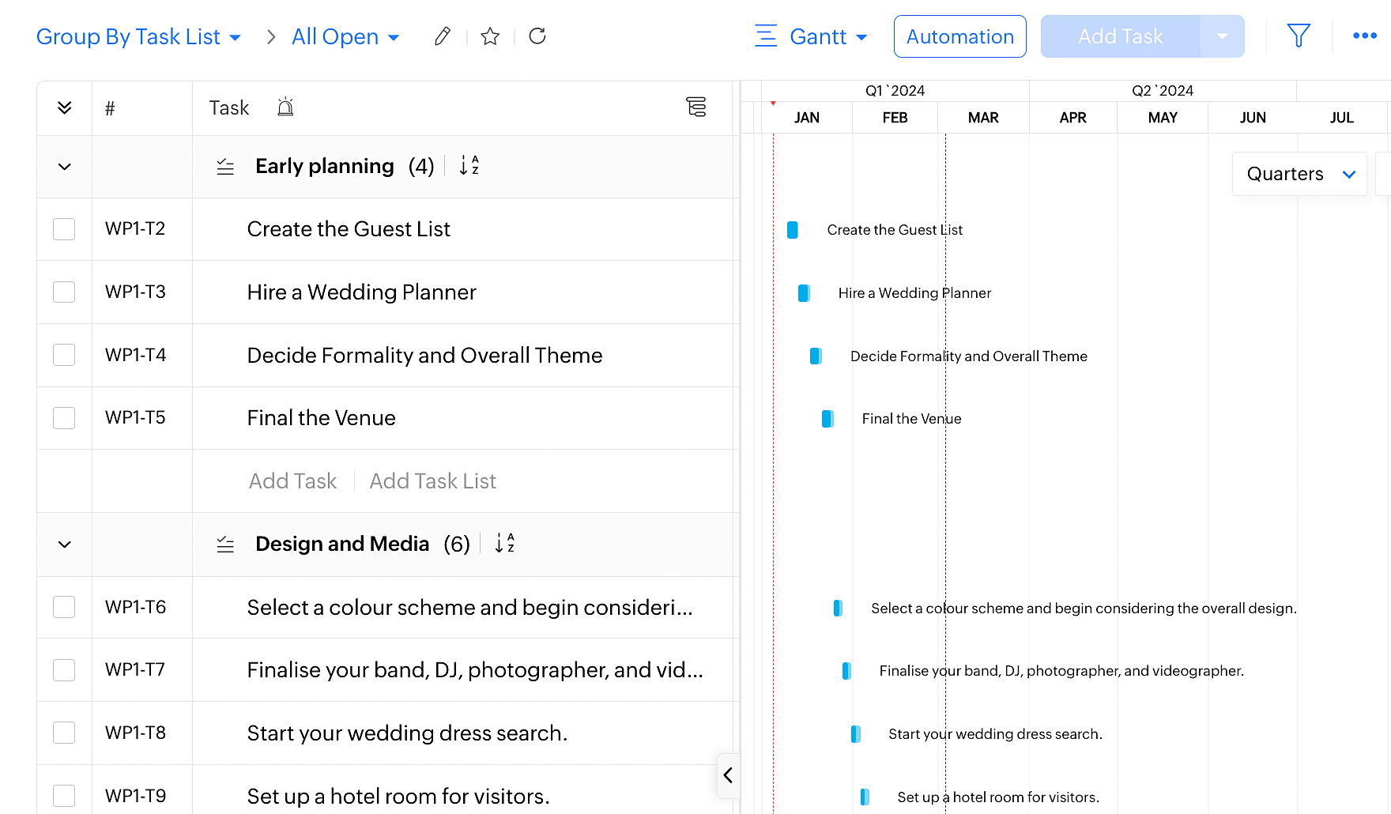Open the Gantt view switcher menu
1391x814 pixels.
812,37
